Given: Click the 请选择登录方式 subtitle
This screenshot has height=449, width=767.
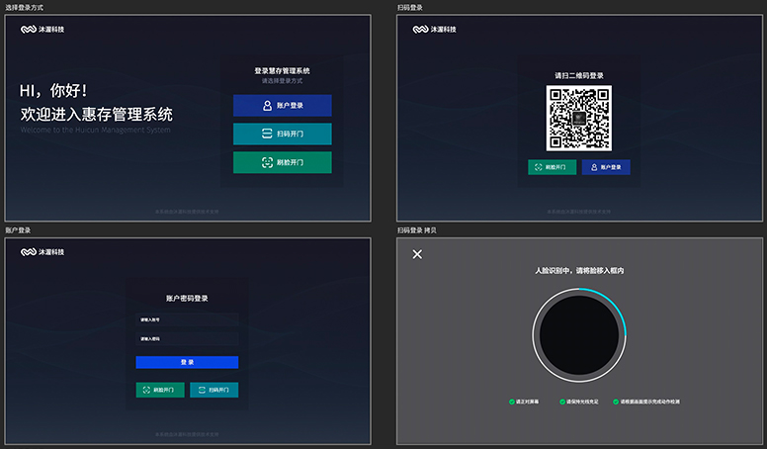Looking at the screenshot, I should coord(283,81).
